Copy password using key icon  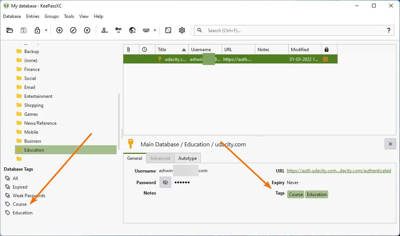(x=119, y=30)
